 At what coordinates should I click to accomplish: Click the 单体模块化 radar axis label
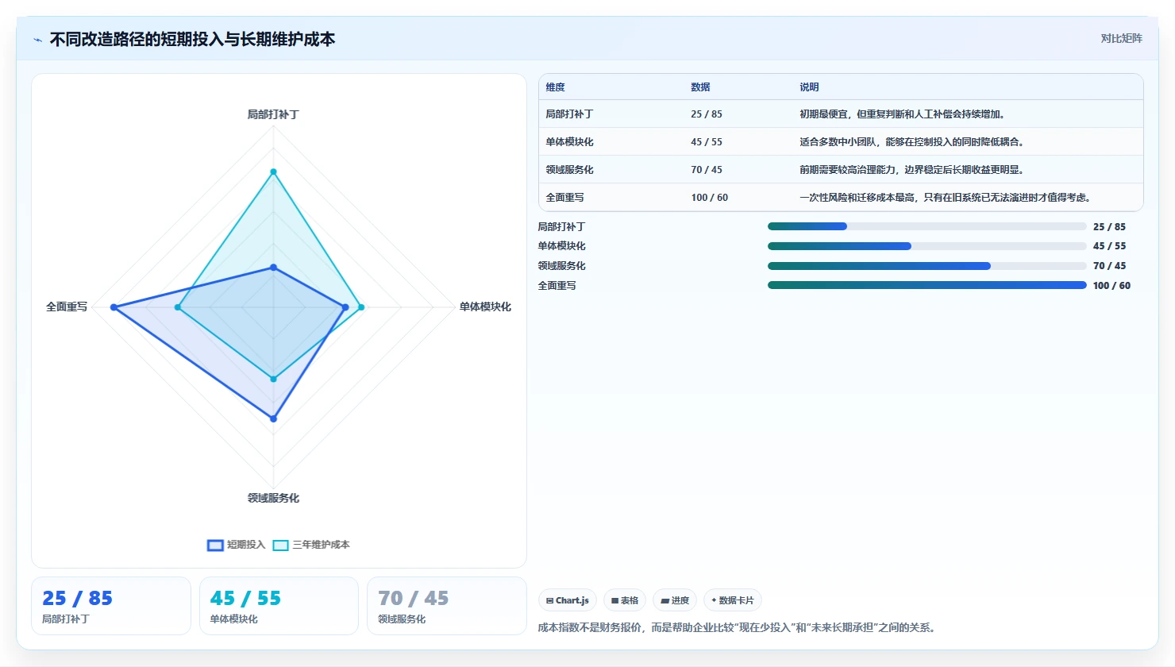[485, 307]
